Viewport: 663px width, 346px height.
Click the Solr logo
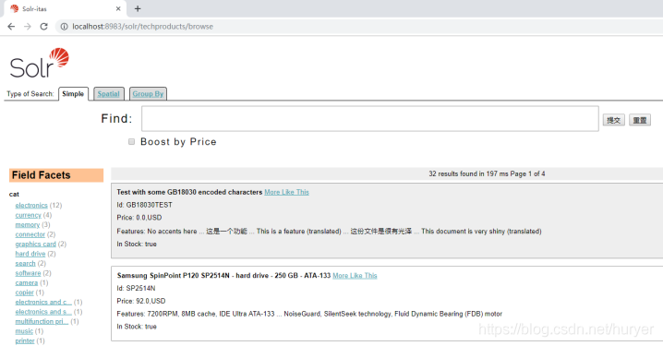pos(40,63)
